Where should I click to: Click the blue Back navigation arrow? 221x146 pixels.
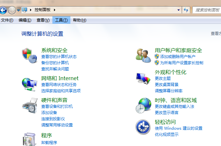(3, 10)
